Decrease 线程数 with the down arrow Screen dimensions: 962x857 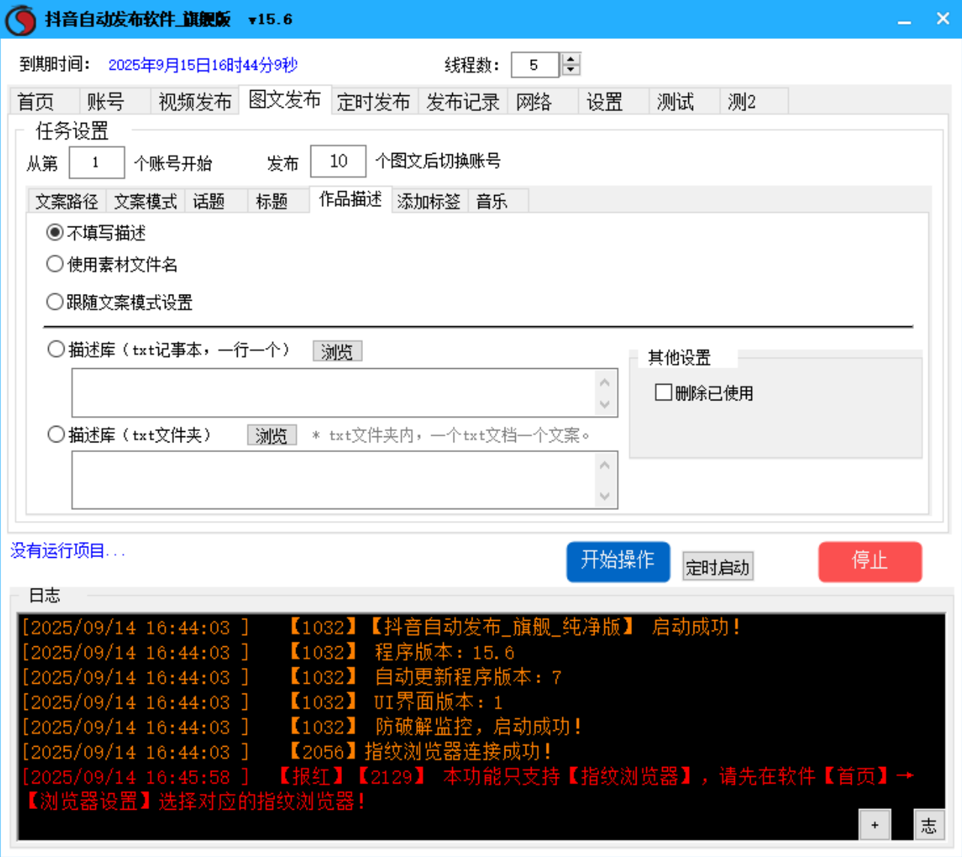pos(569,70)
